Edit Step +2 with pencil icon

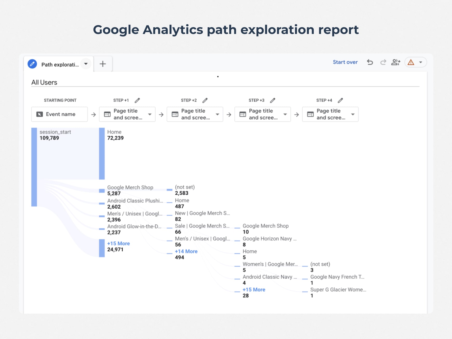[x=205, y=100]
